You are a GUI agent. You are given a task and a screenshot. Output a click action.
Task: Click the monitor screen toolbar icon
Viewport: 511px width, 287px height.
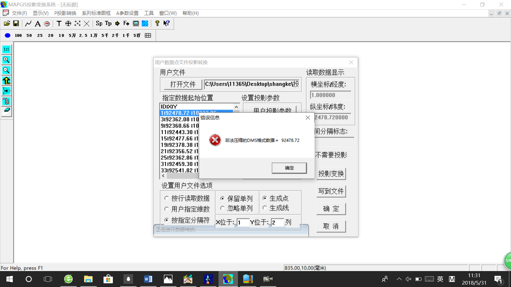[x=136, y=23]
